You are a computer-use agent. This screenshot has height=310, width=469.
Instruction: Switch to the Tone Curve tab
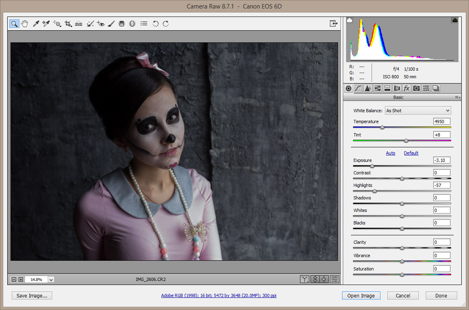point(358,88)
